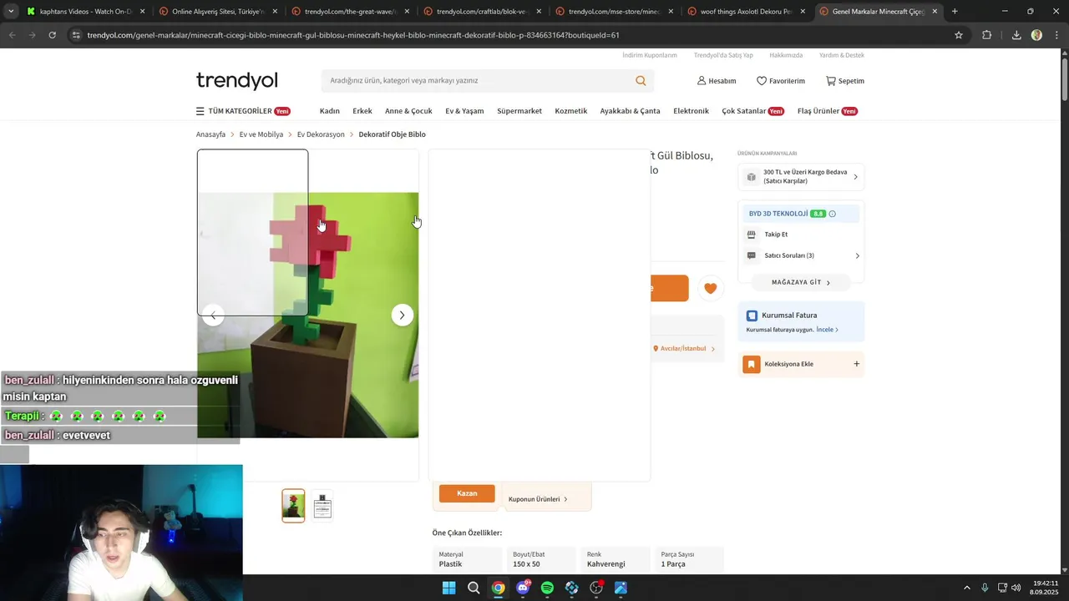Open the Hesabım account link

pos(717,81)
